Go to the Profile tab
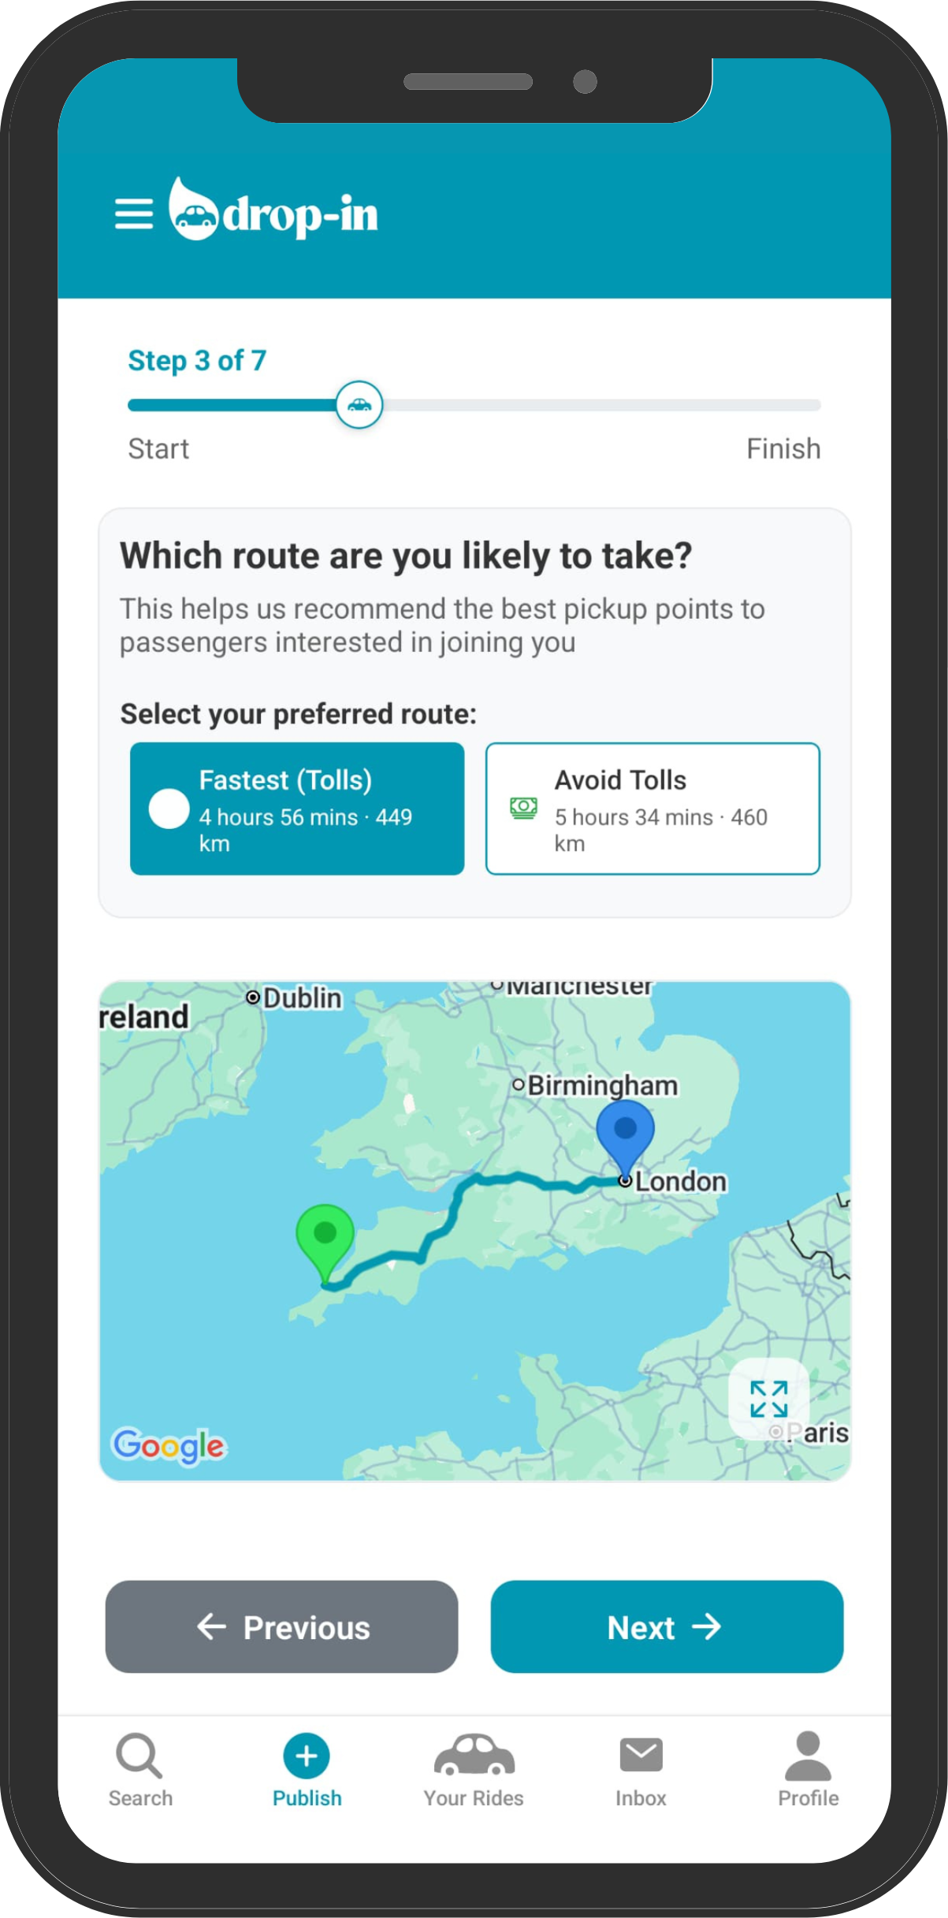This screenshot has height=1918, width=948. tap(808, 1770)
